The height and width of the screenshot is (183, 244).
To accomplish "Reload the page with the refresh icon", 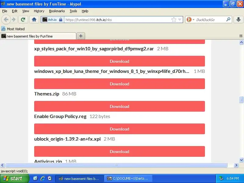I will pyautogui.click(x=23, y=20).
